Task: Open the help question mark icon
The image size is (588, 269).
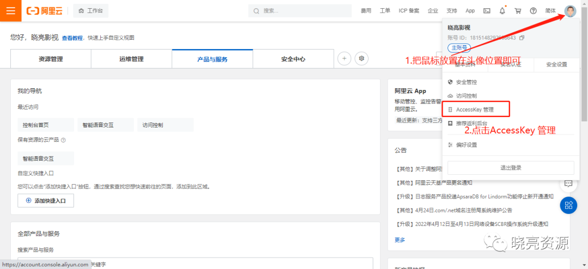Action: point(533,11)
